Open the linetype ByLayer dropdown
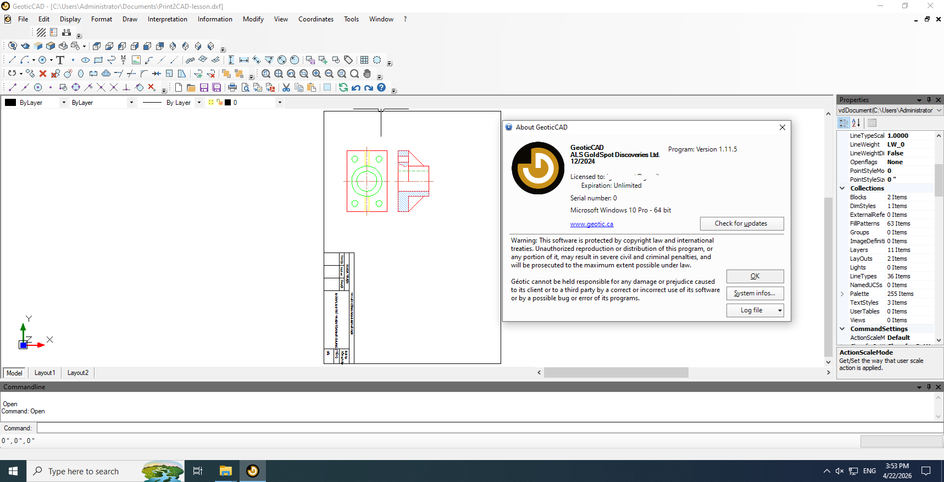944x482 pixels. (x=131, y=103)
